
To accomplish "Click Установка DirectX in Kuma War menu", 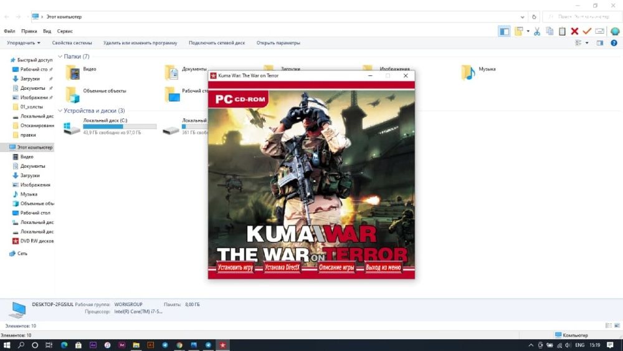I will 282,267.
